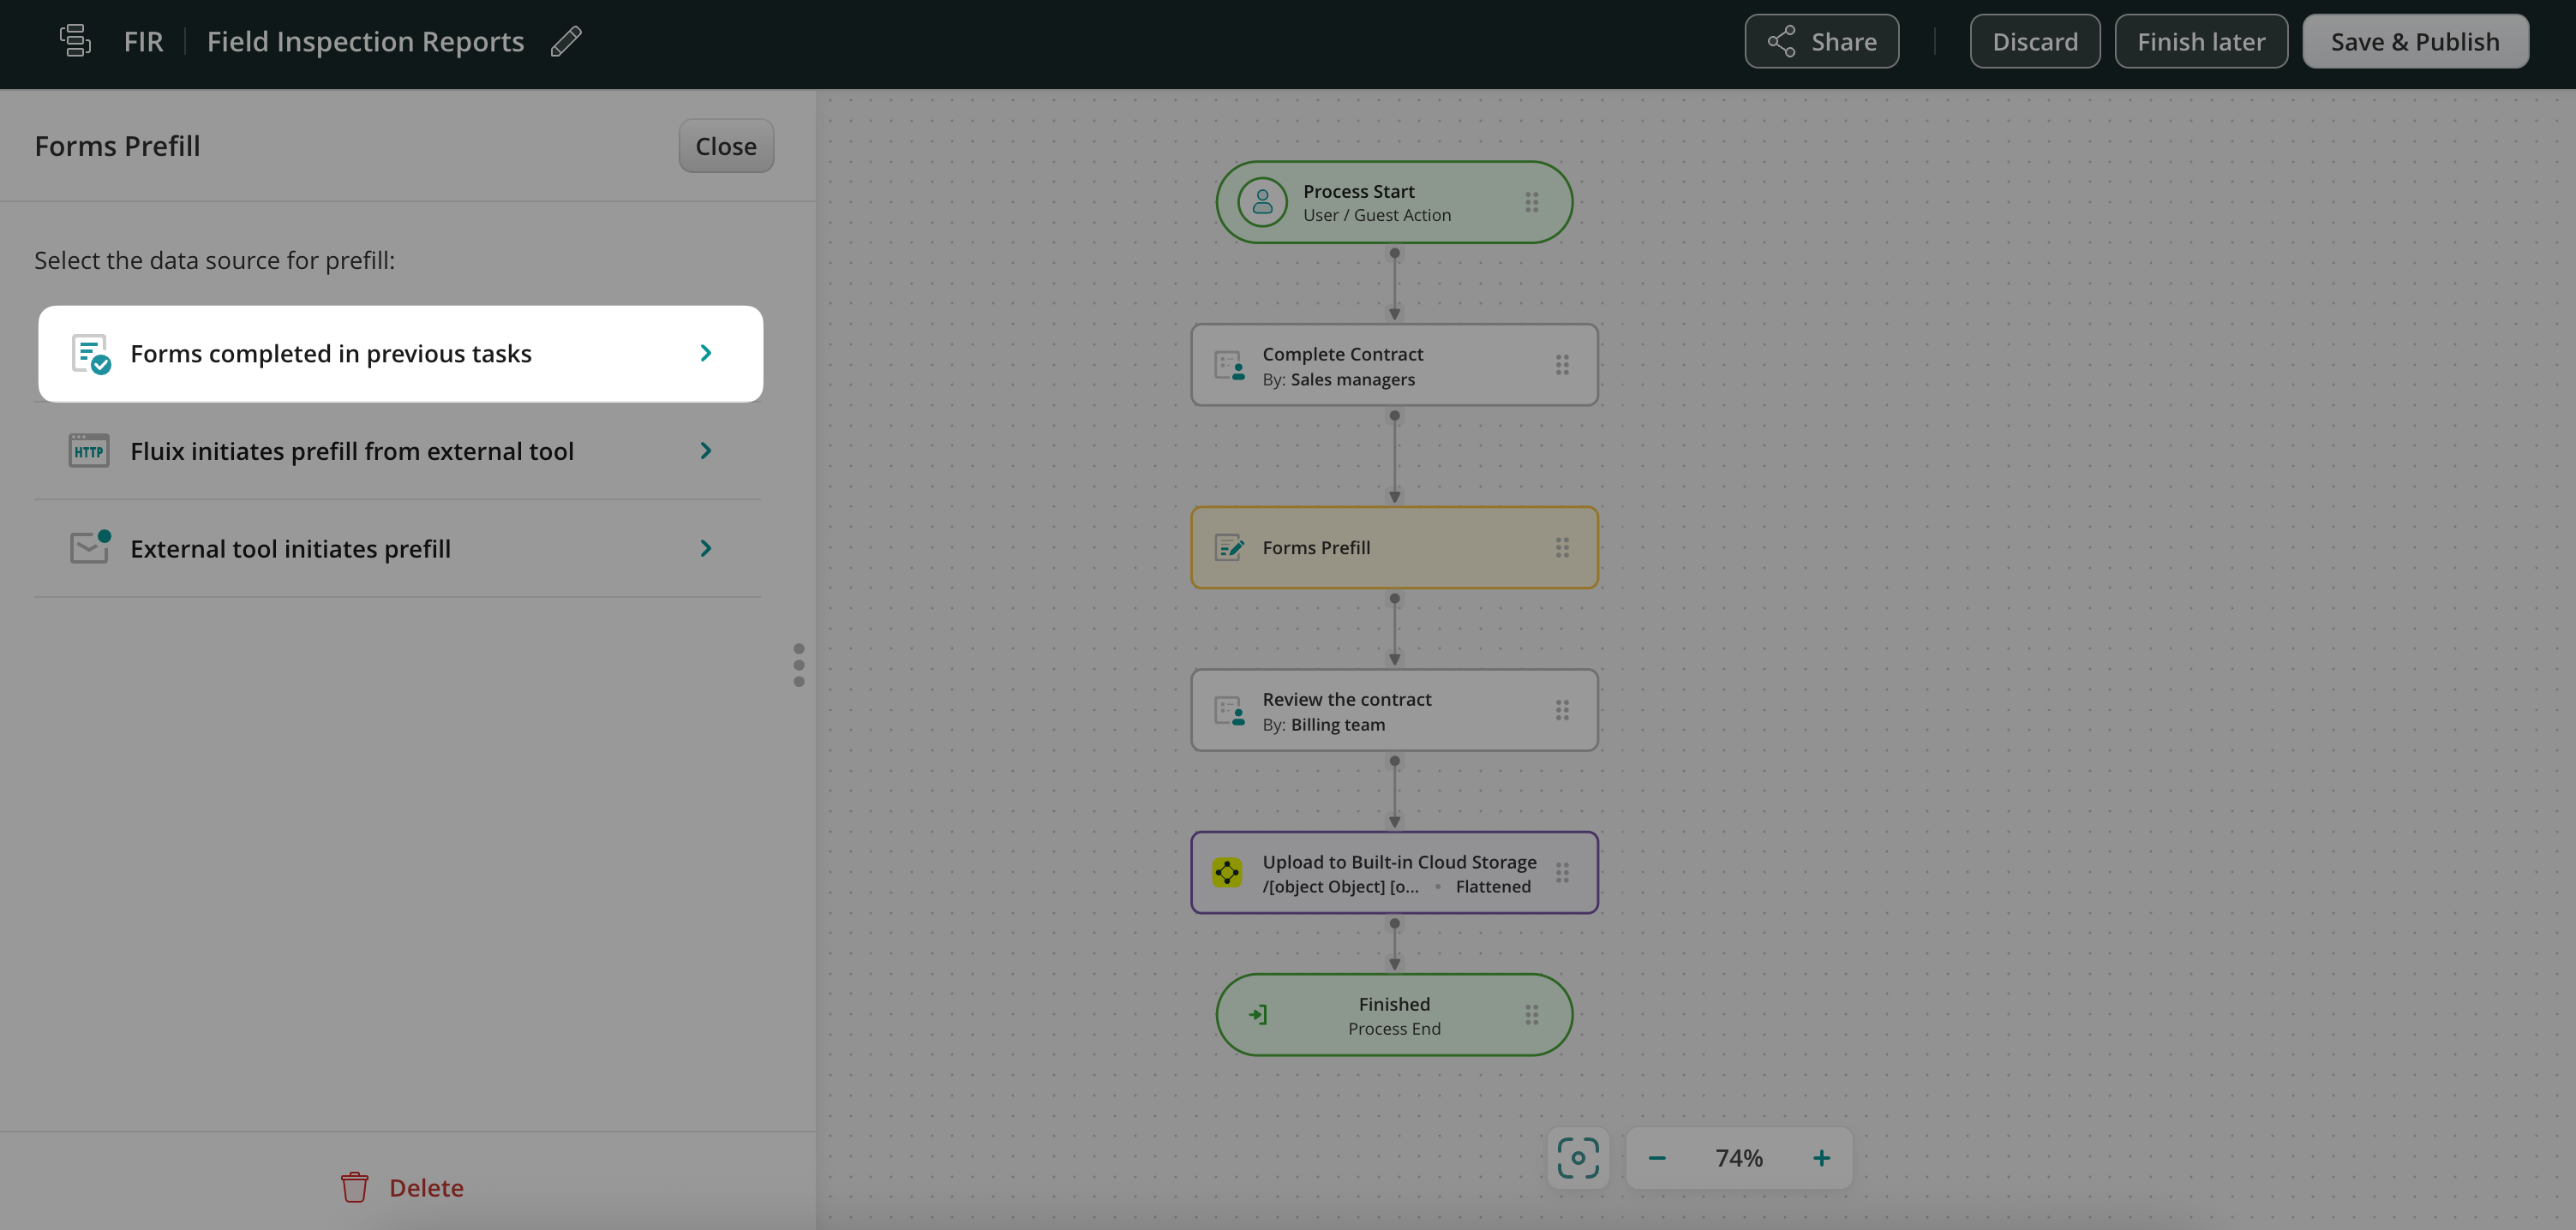
Task: Expand External tool initiates prefill chevron
Action: tap(705, 548)
